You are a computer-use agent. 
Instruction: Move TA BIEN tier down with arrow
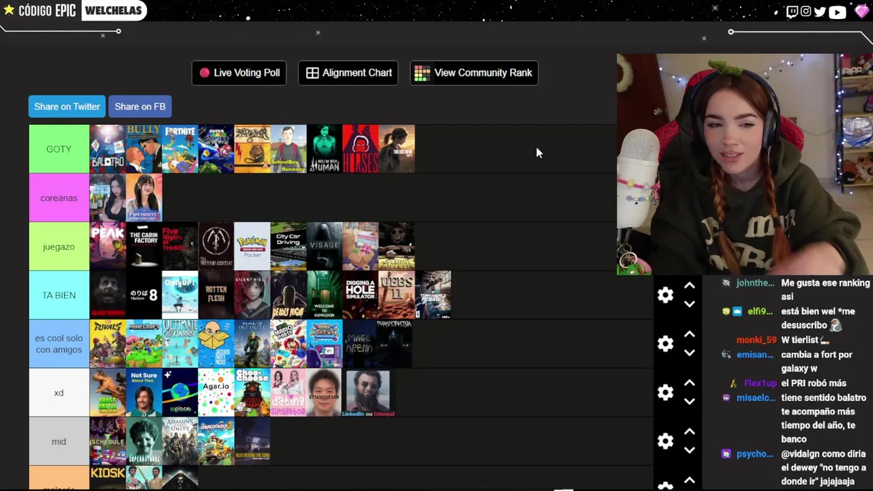tap(690, 304)
